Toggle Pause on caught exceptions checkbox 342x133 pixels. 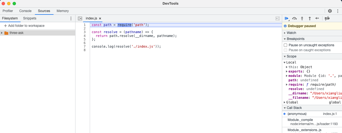click(285, 50)
